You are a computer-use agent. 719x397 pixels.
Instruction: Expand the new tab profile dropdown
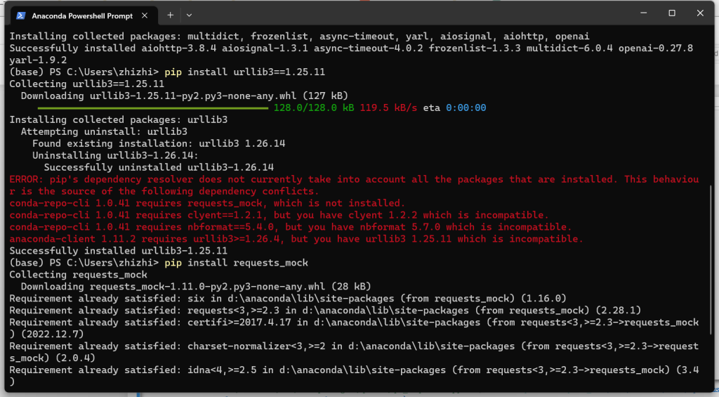click(189, 15)
